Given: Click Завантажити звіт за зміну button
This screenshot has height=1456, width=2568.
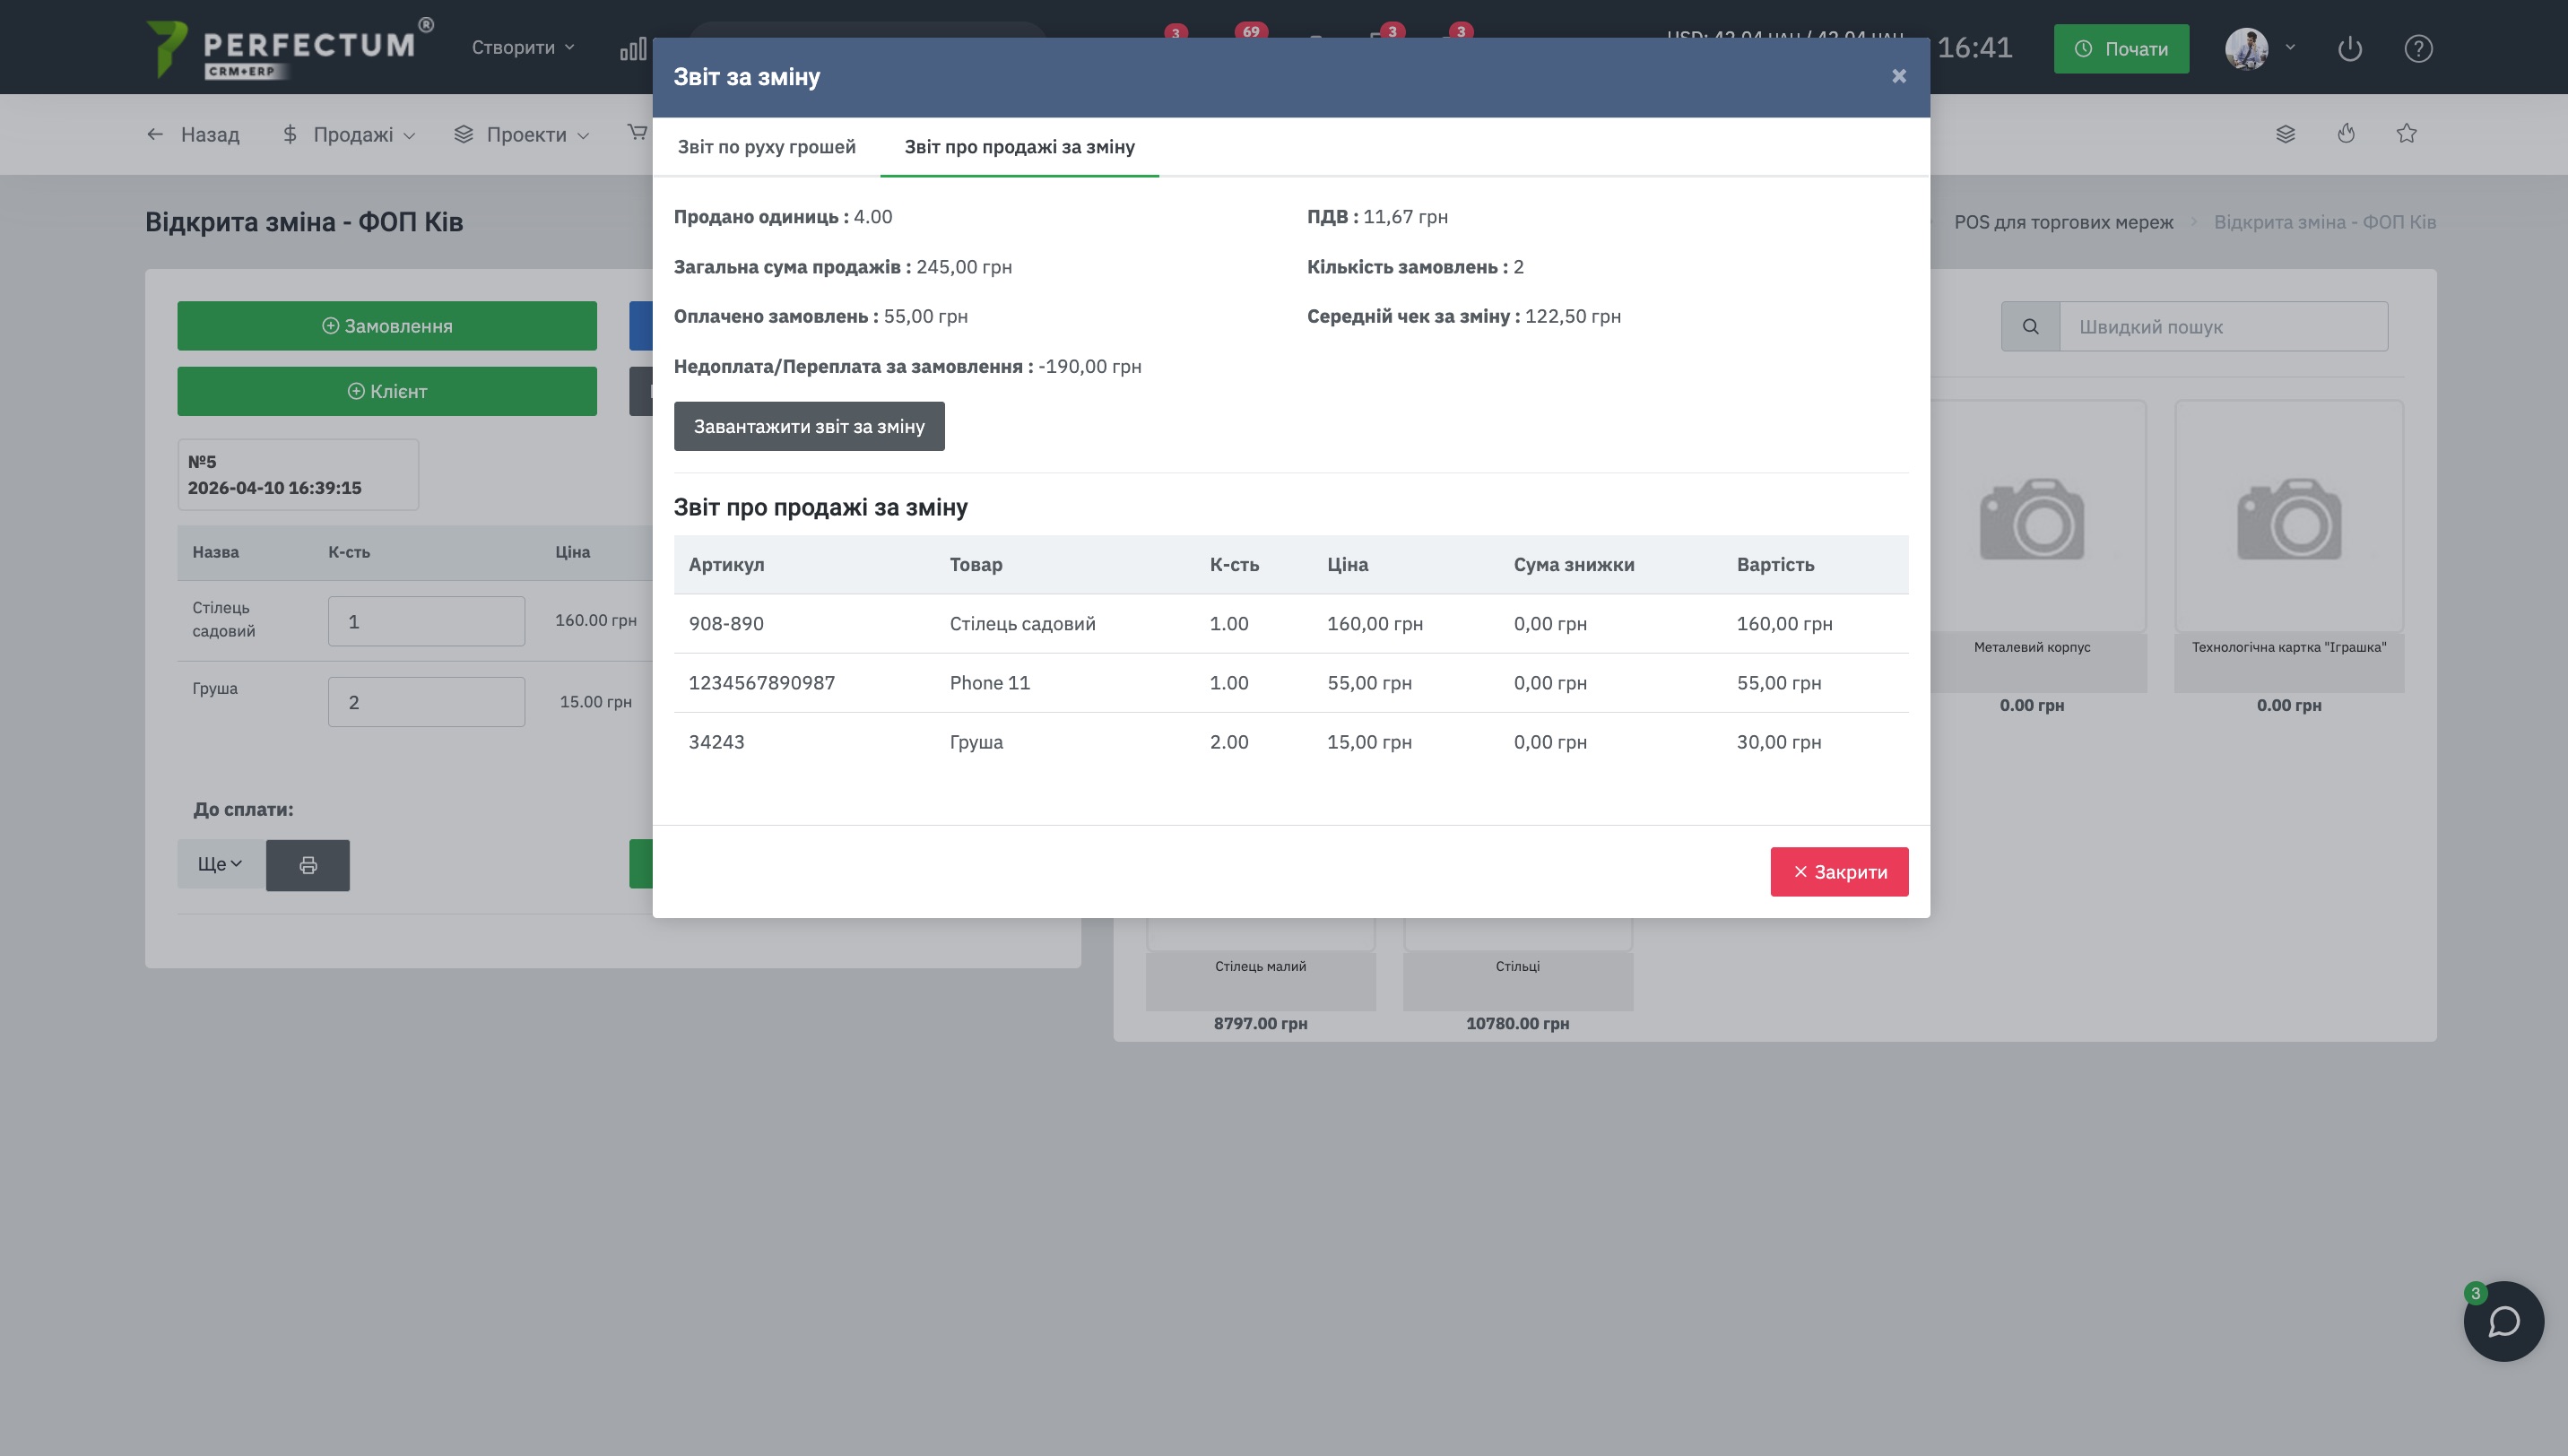Looking at the screenshot, I should [x=808, y=427].
